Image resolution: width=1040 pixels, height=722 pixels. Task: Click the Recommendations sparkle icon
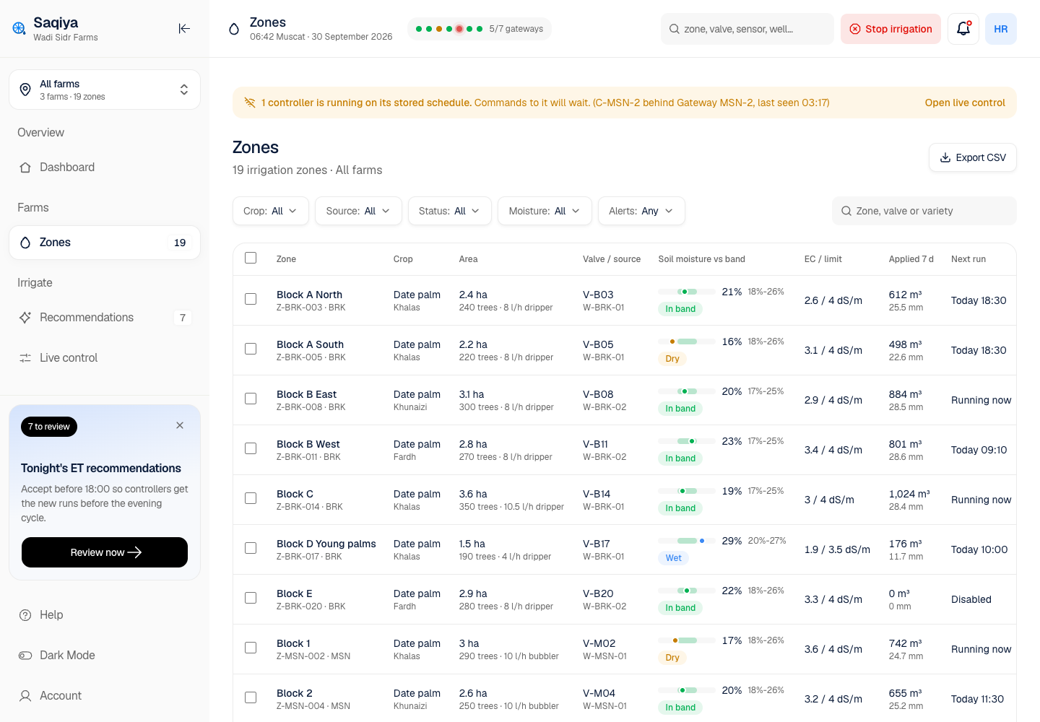[x=25, y=318]
